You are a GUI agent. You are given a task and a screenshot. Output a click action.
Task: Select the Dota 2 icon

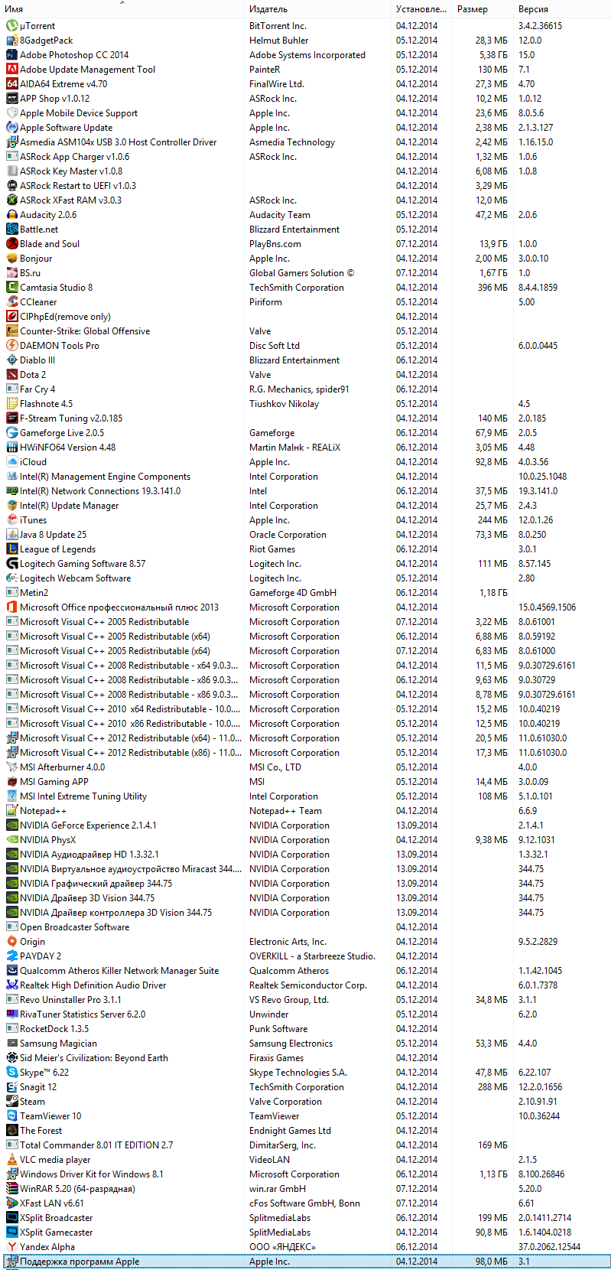pos(12,374)
